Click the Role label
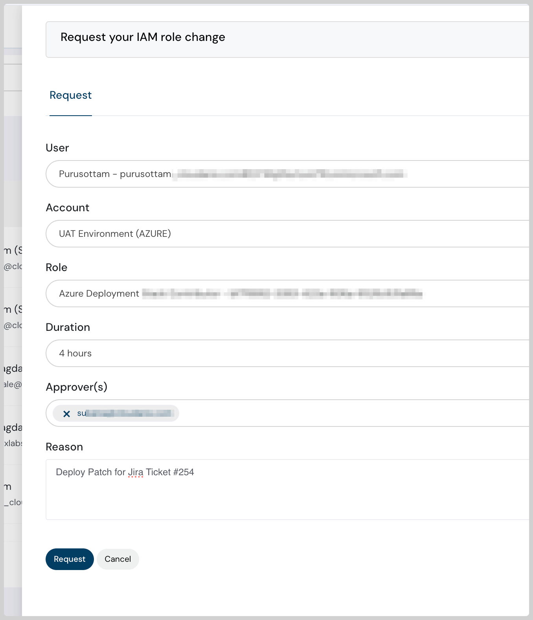533x620 pixels. 57,268
